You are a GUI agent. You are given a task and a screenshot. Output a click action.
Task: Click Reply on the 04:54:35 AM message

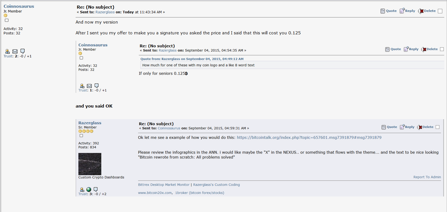click(411, 49)
